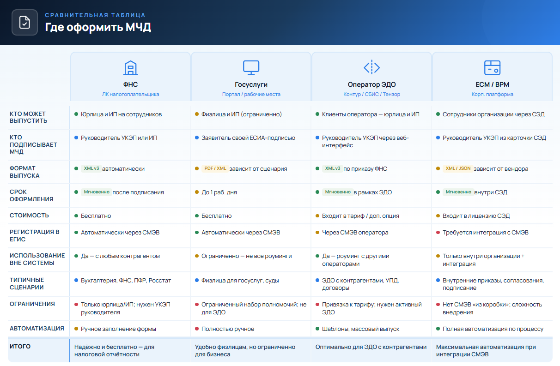The height and width of the screenshot is (366, 560).
Task: Select the ИТОГО row label
Action: point(20,346)
